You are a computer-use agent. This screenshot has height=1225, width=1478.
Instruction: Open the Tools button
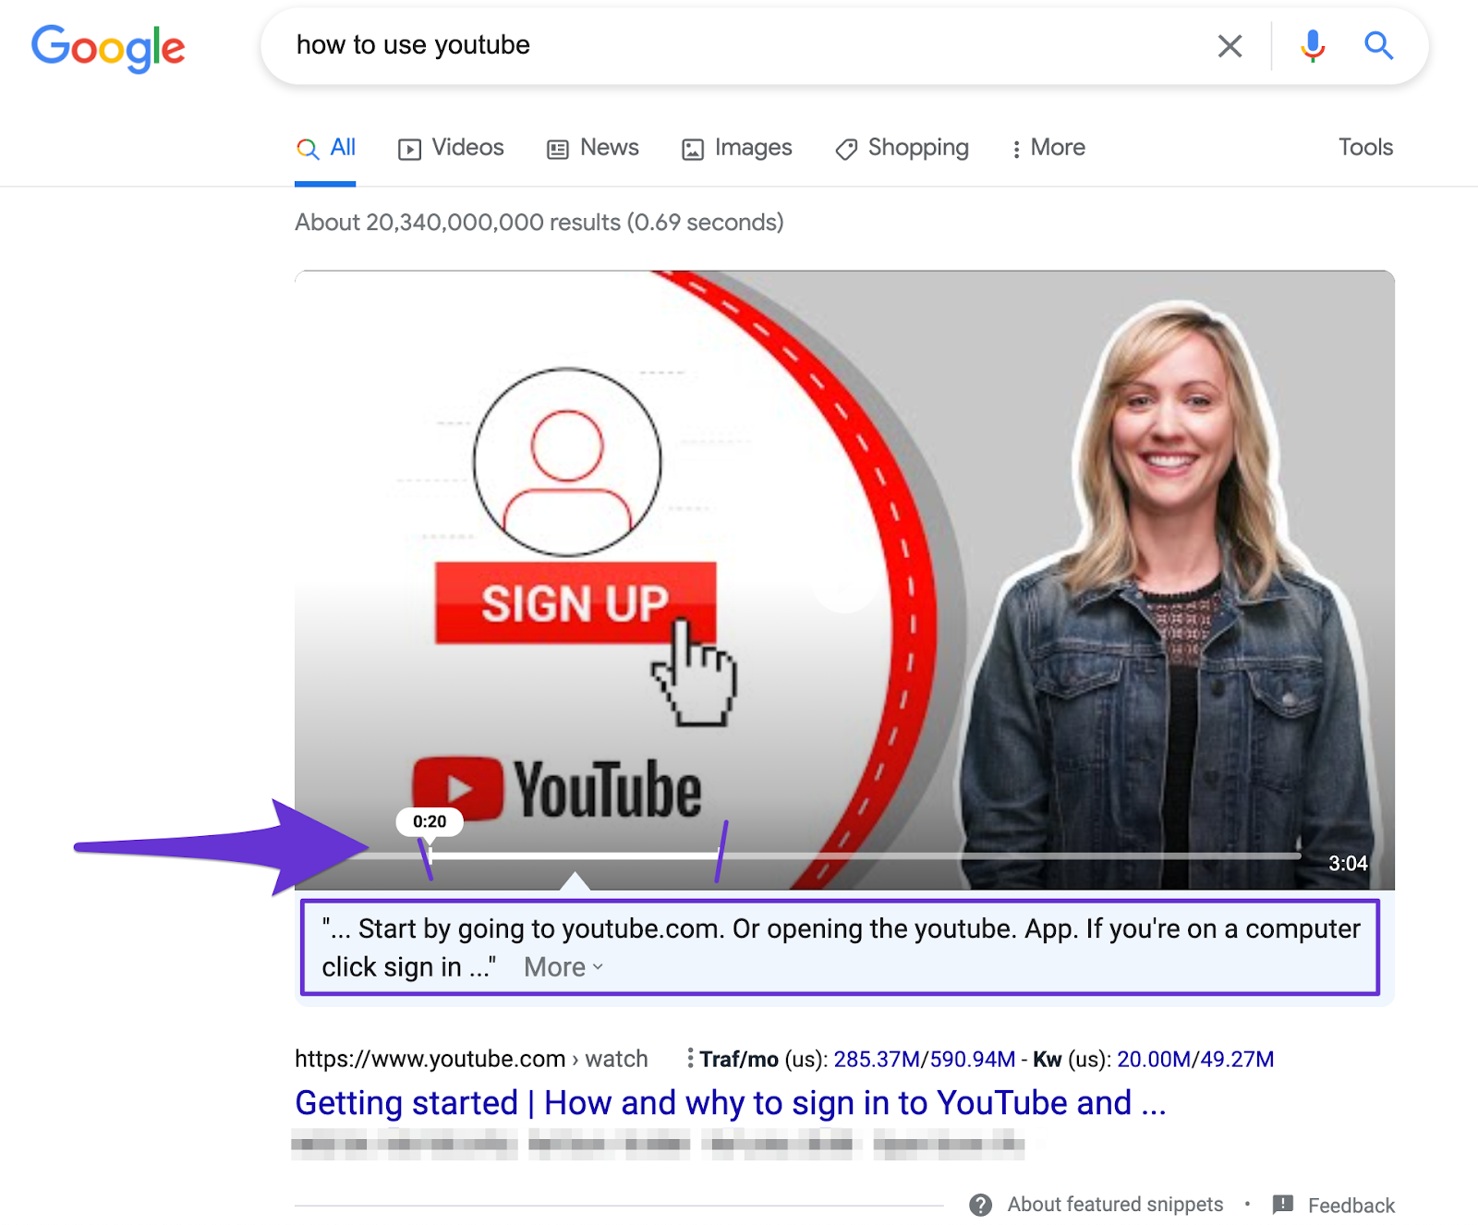pyautogui.click(x=1365, y=147)
